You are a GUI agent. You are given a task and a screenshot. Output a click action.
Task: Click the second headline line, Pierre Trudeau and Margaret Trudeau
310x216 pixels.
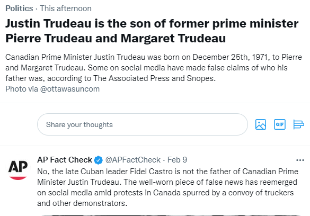click(116, 38)
